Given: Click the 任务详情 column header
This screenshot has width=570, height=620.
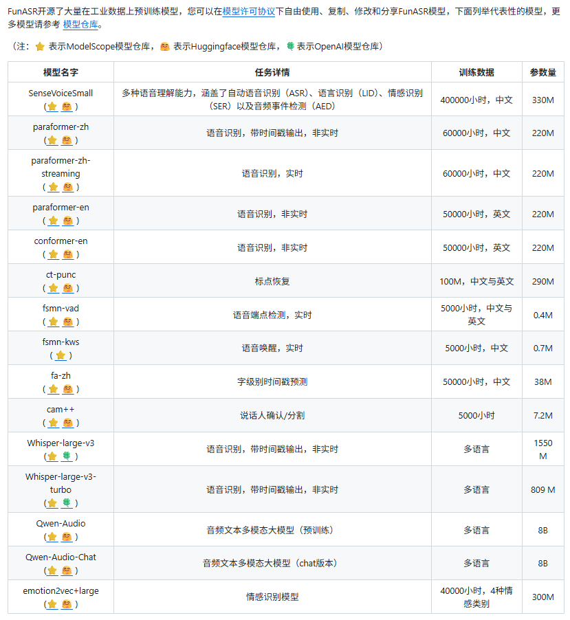Looking at the screenshot, I should pos(272,72).
